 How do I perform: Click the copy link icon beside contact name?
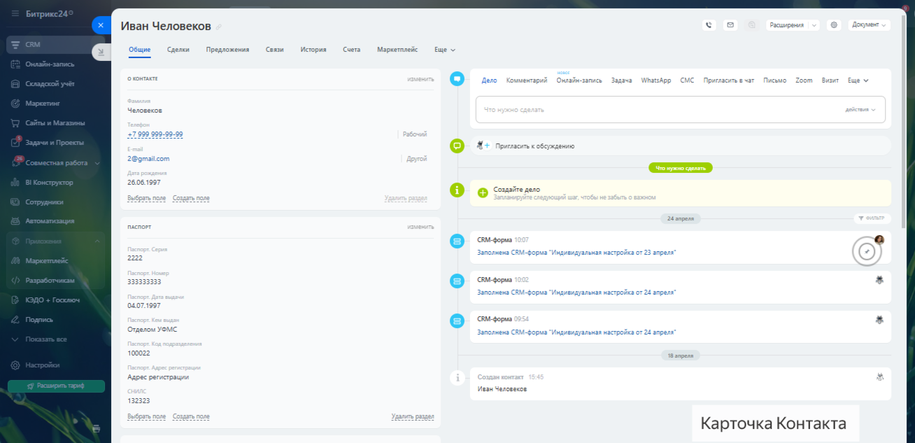click(219, 27)
